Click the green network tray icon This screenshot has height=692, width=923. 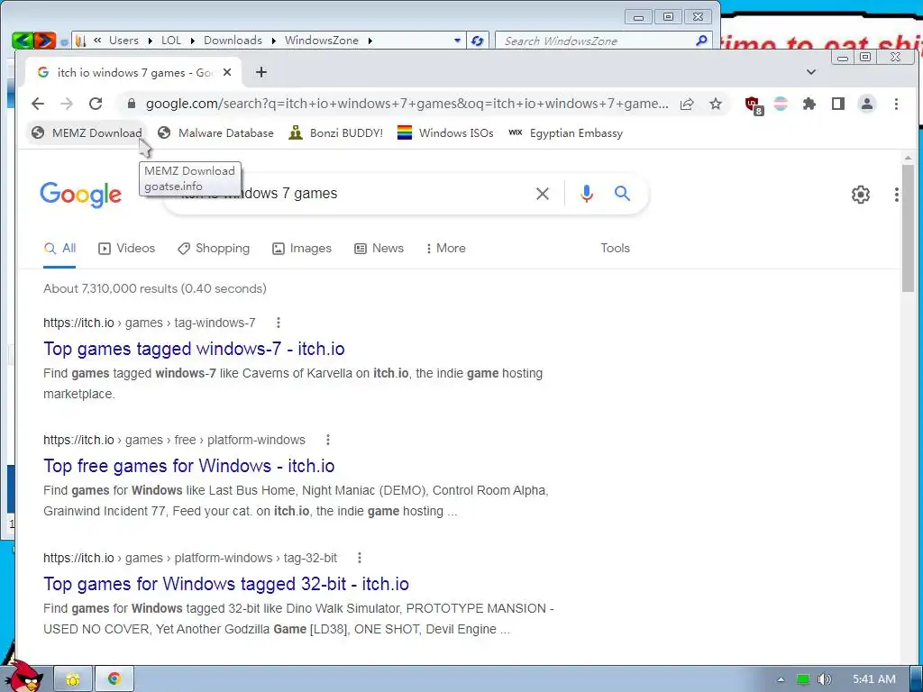click(803, 679)
